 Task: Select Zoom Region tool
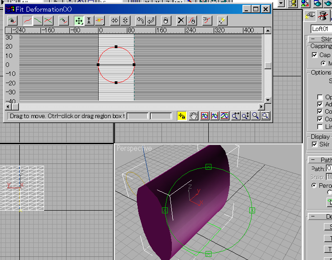point(265,116)
